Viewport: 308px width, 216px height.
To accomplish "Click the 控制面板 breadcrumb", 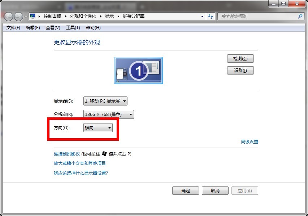I will coord(52,16).
